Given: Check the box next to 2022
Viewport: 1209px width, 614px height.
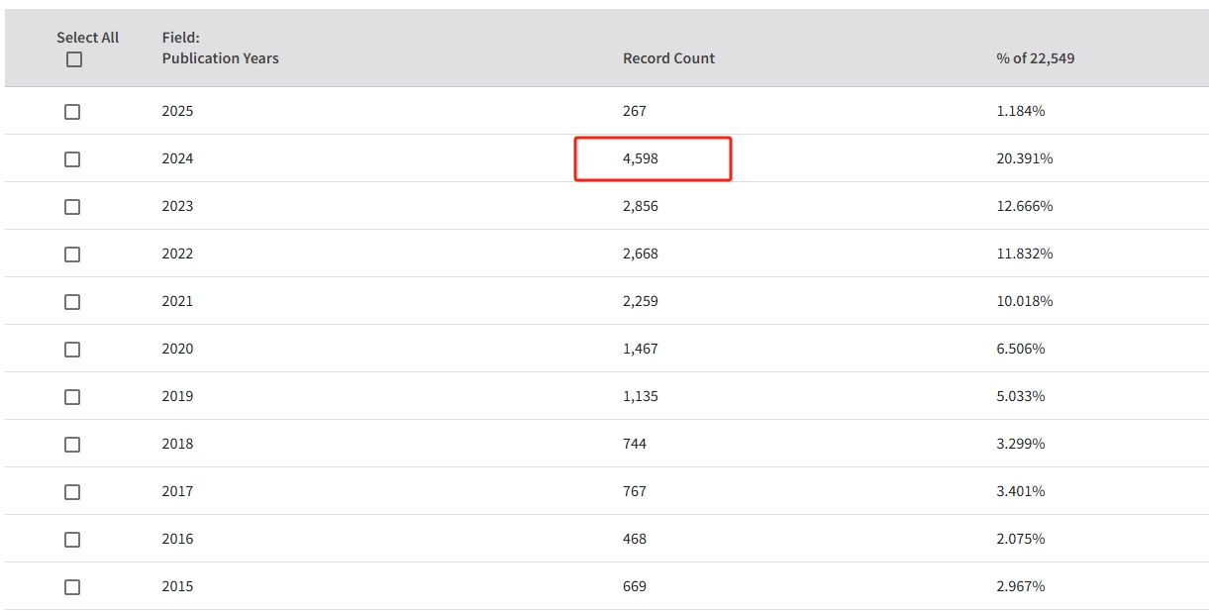Looking at the screenshot, I should pyautogui.click(x=72, y=255).
